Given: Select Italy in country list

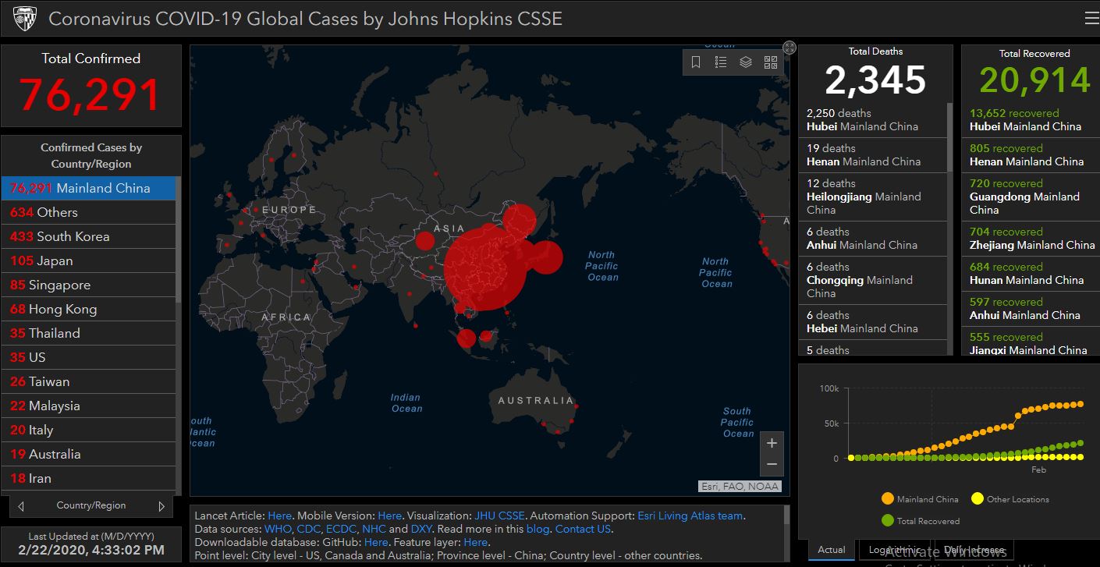Looking at the screenshot, I should tap(89, 430).
